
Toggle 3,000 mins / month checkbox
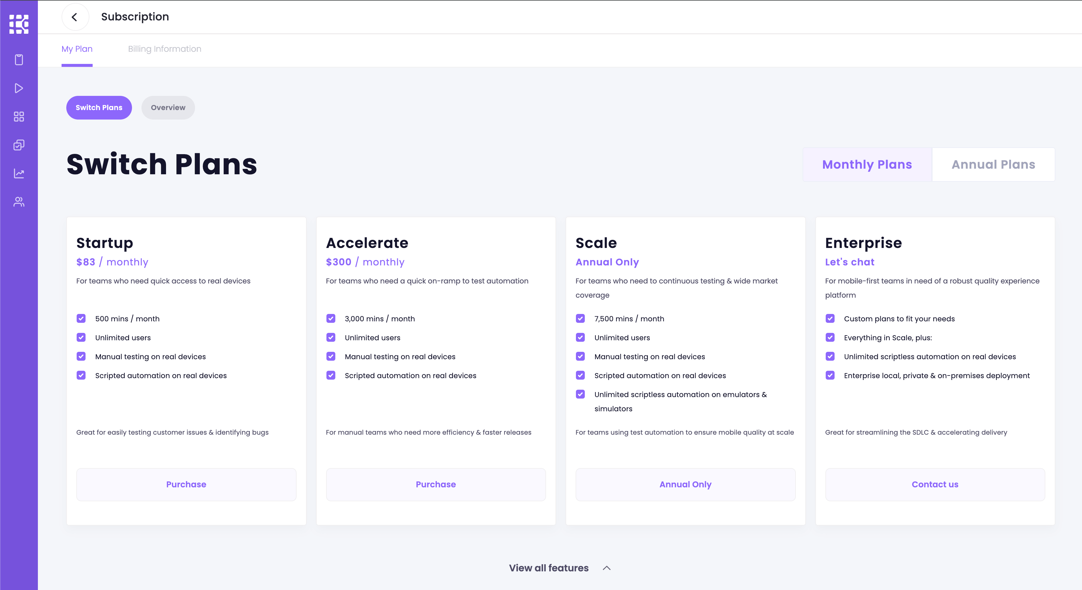tap(331, 319)
